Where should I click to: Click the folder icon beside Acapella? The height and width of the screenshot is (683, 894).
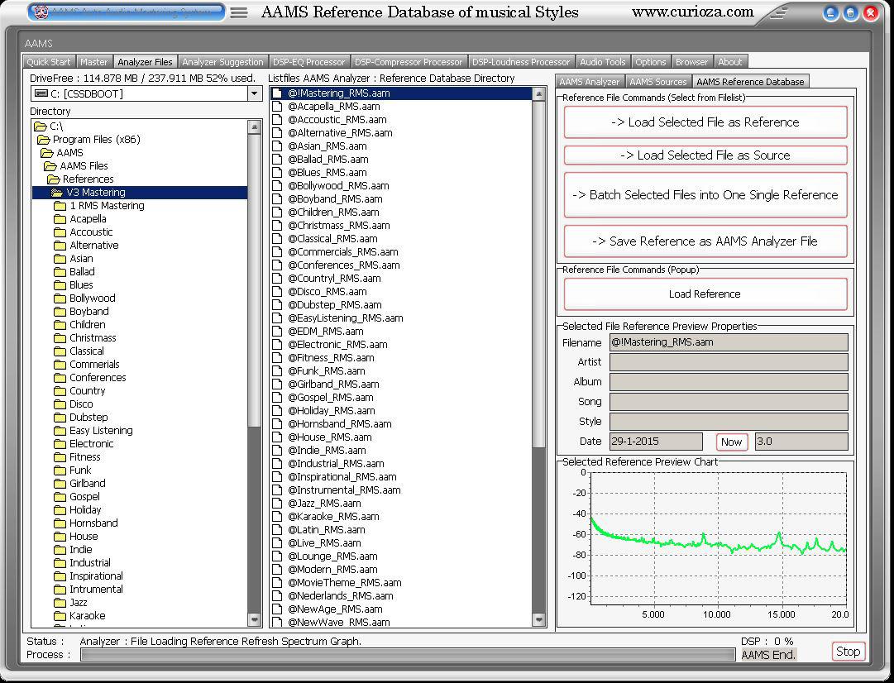tap(60, 219)
